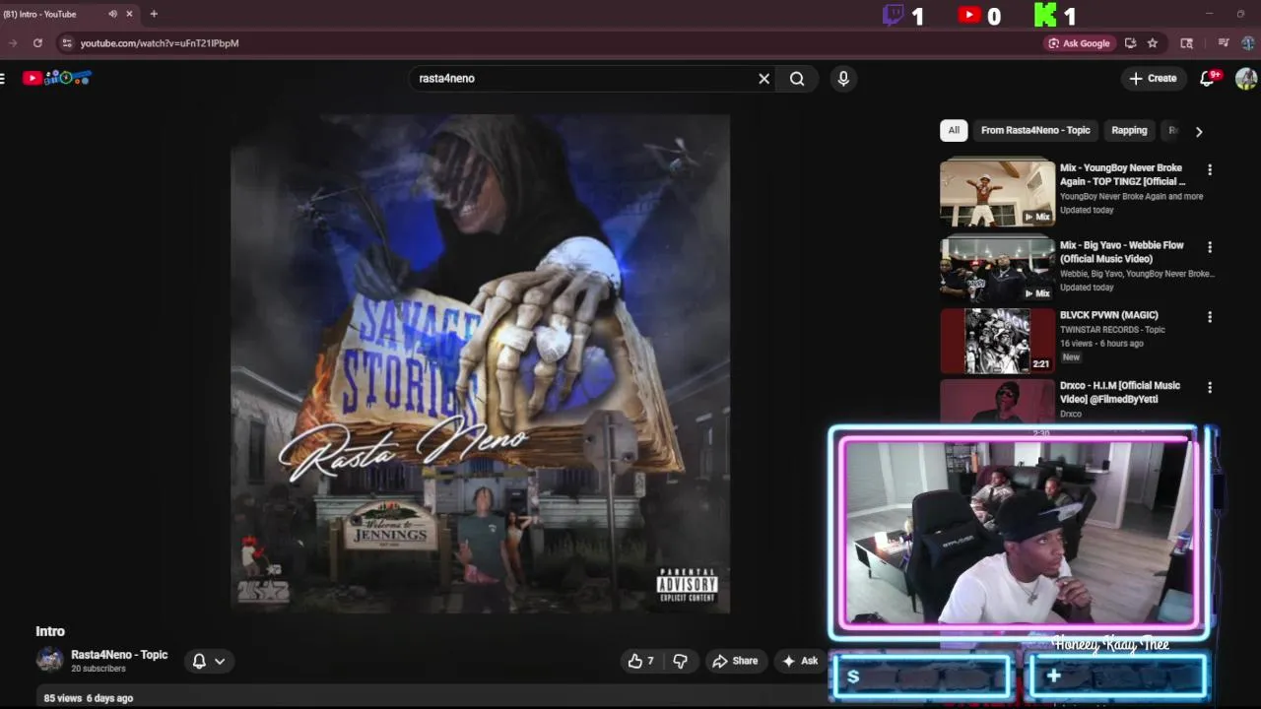Reload the page in browser
Screen dimensions: 1261x709
click(x=37, y=43)
